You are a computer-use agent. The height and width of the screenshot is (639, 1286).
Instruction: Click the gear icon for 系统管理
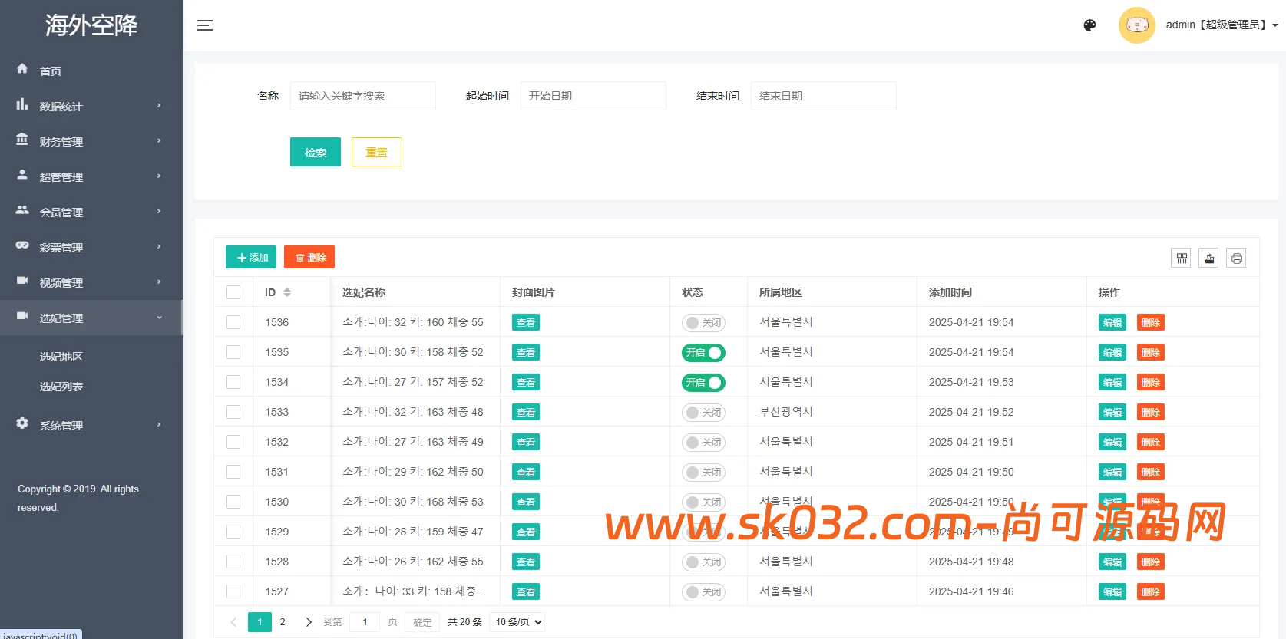click(x=22, y=423)
